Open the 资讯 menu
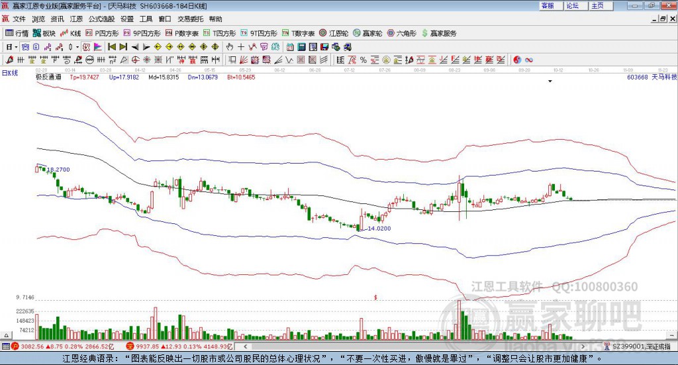This screenshot has width=678, height=365. 57,19
